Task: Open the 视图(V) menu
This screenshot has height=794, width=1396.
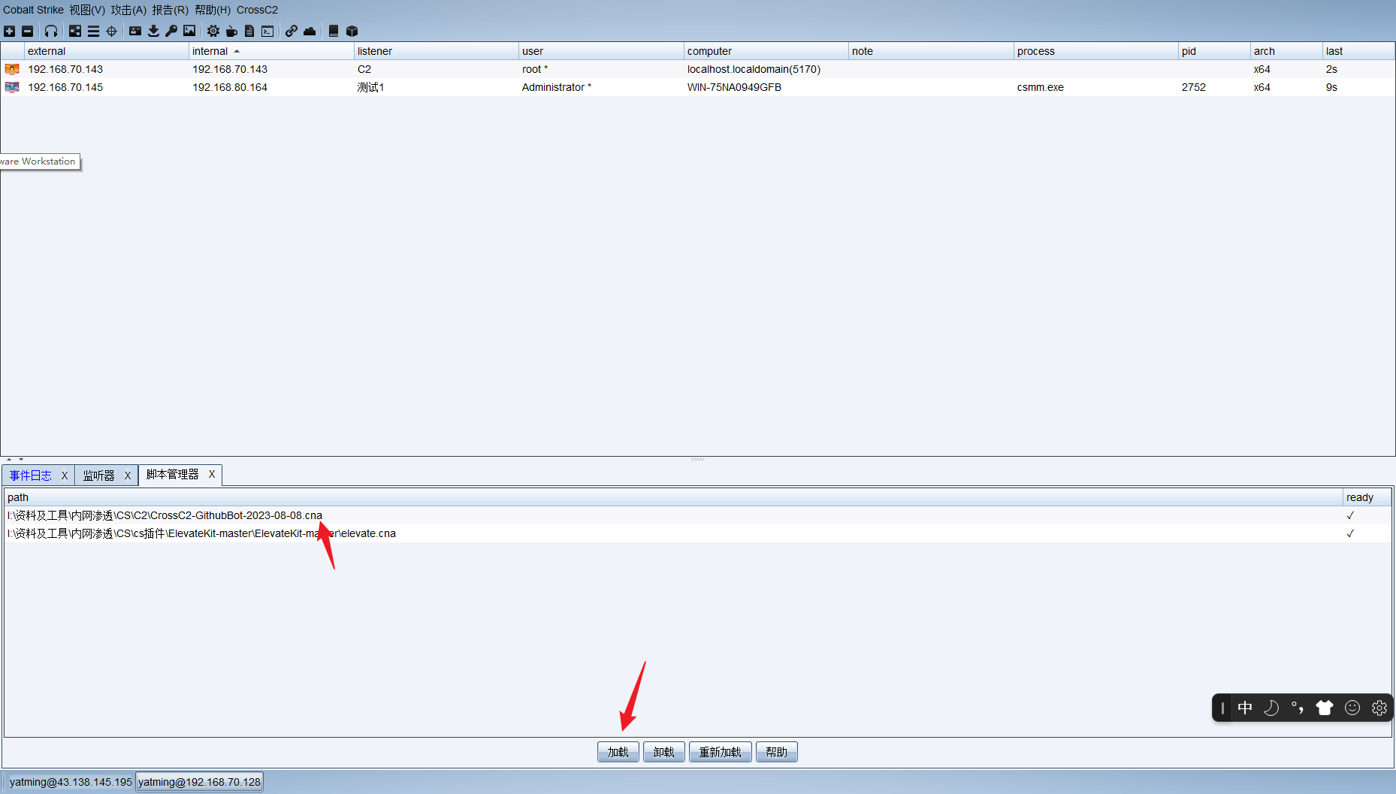Action: tap(87, 10)
